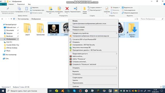Click ribbon Изменить button
The width and height of the screenshot is (165, 93).
(x=115, y=10)
